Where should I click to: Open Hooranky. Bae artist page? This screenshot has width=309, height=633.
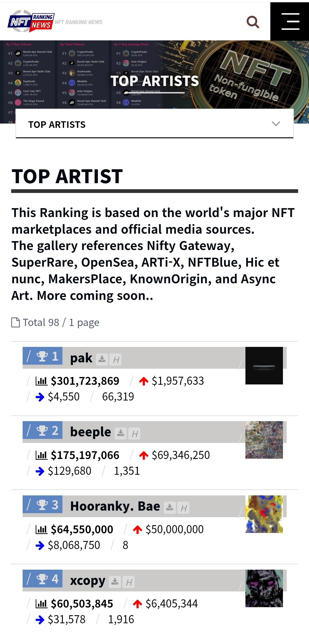(x=115, y=506)
